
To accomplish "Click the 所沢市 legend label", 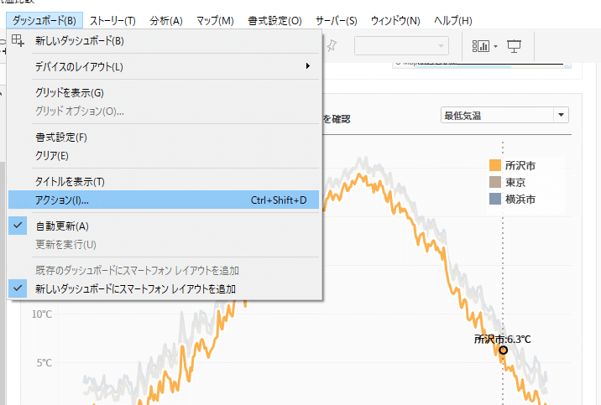I will pyautogui.click(x=520, y=166).
